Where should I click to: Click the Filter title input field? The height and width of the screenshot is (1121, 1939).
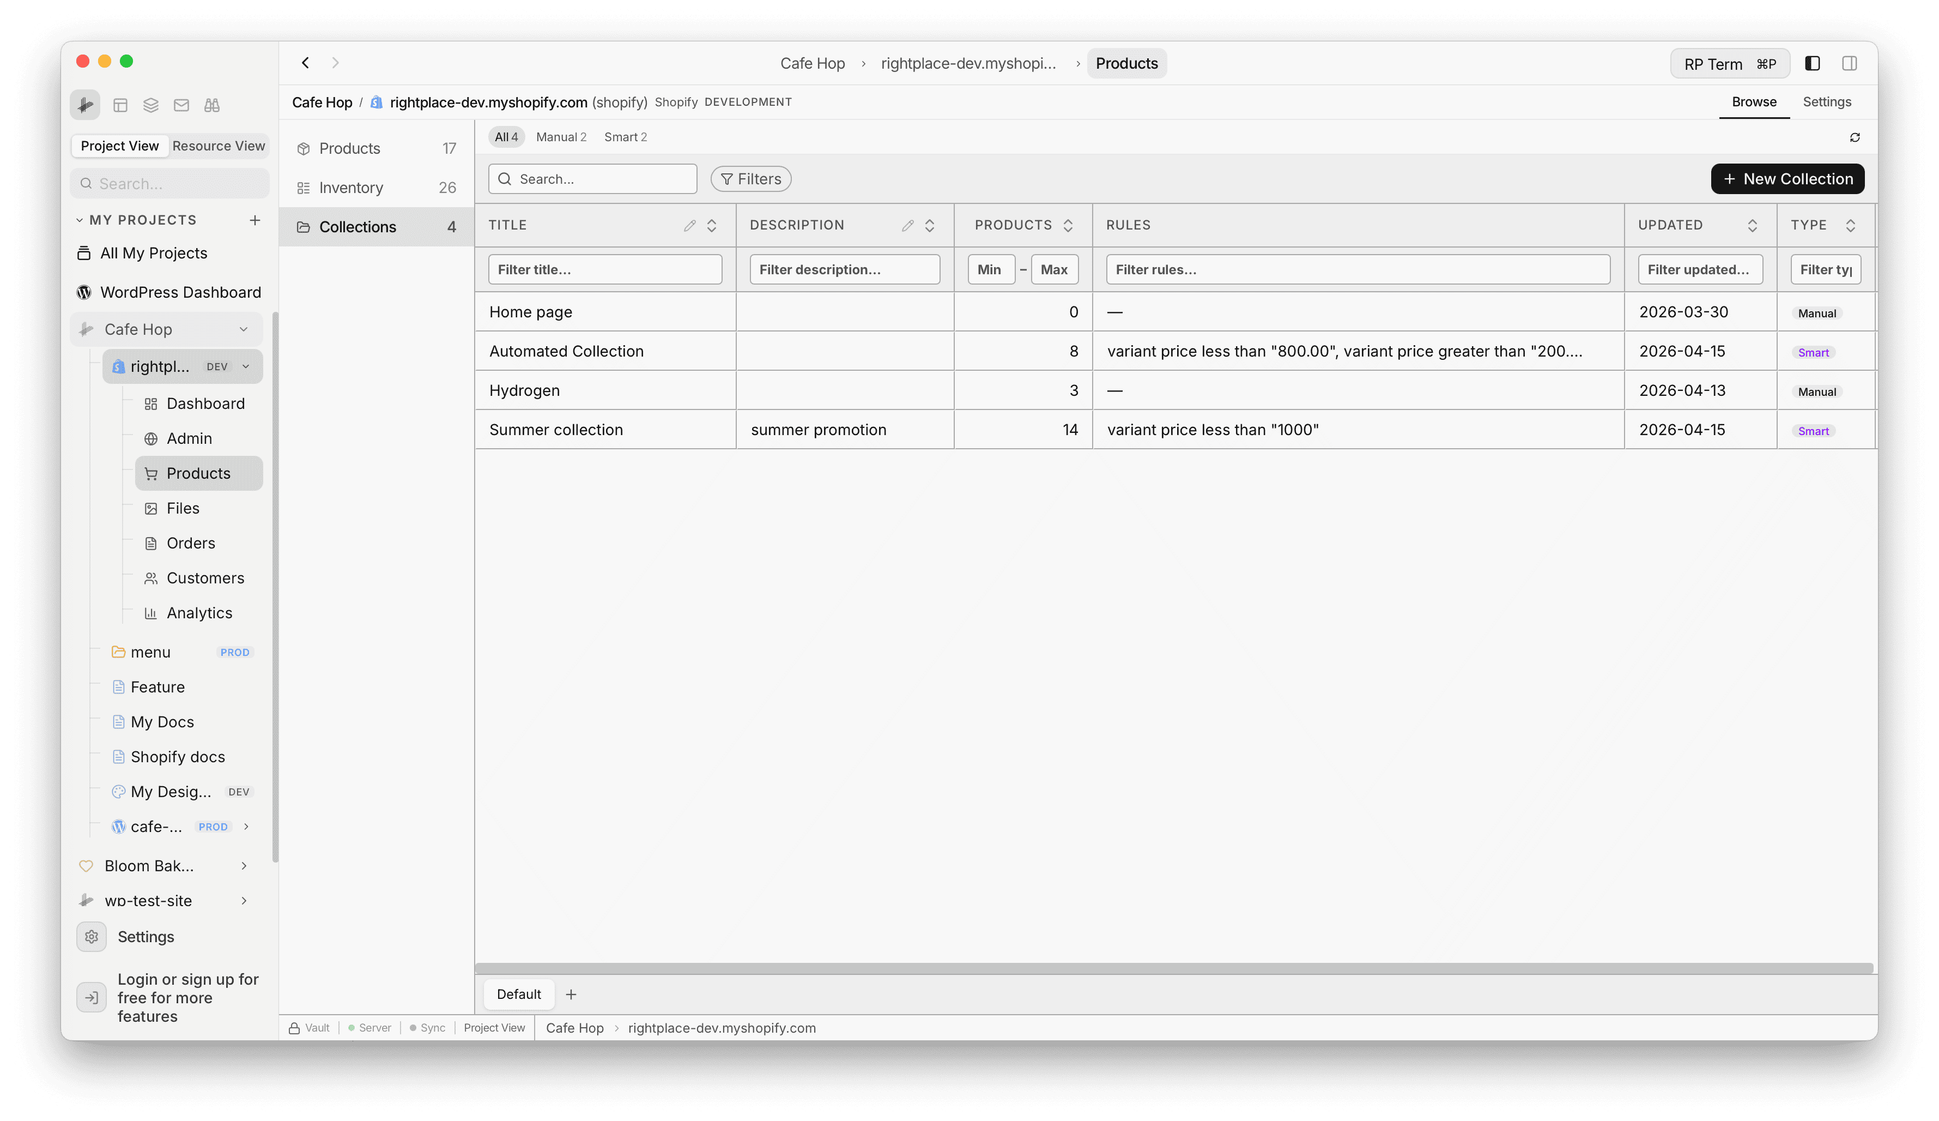pyautogui.click(x=605, y=269)
